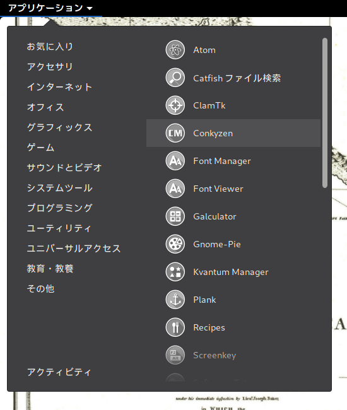The height and width of the screenshot is (410, 347).
Task: Click the Screenkey icon
Action: click(x=175, y=355)
